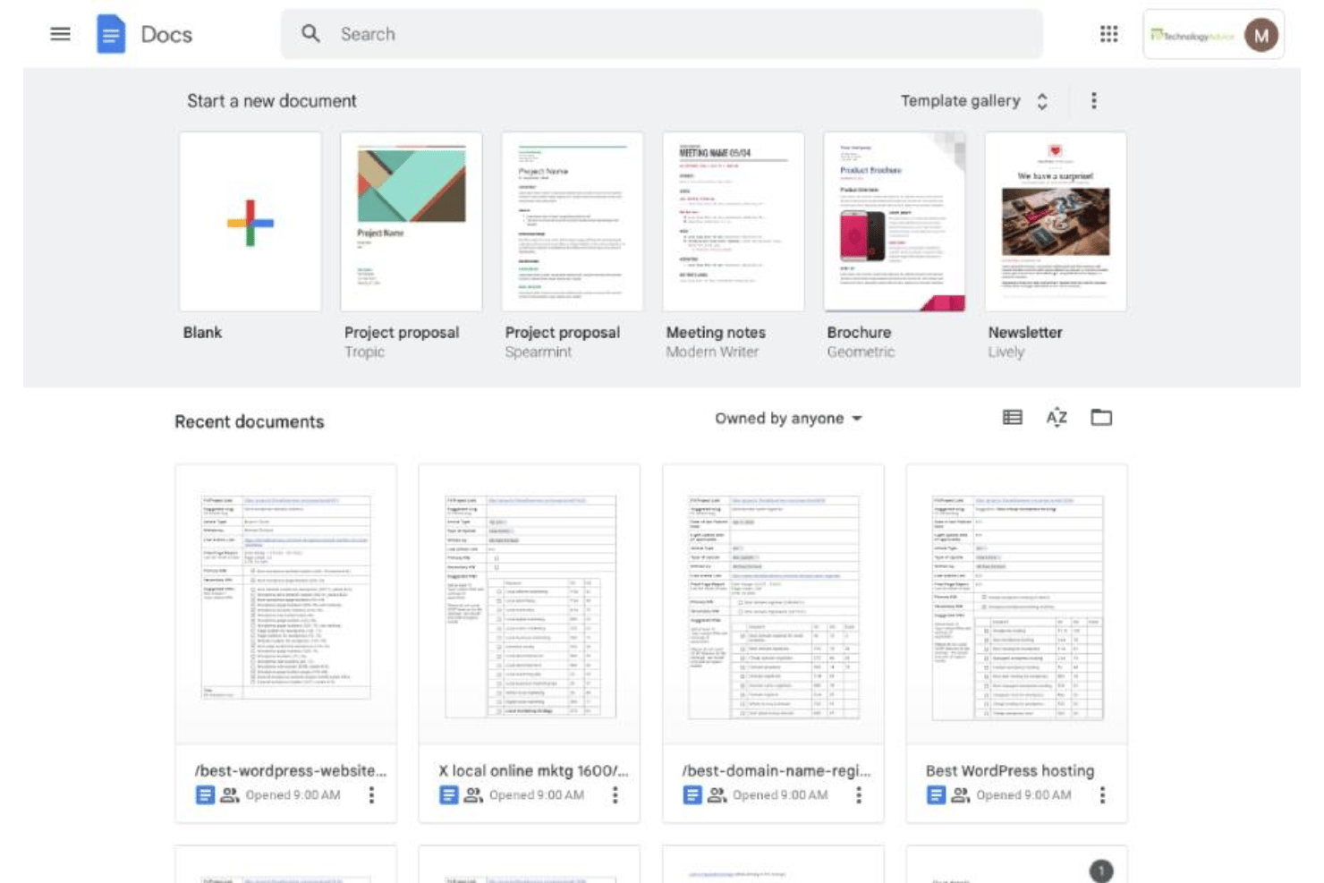Click the Modern Writer template subtitle
The image size is (1324, 883).
(712, 352)
